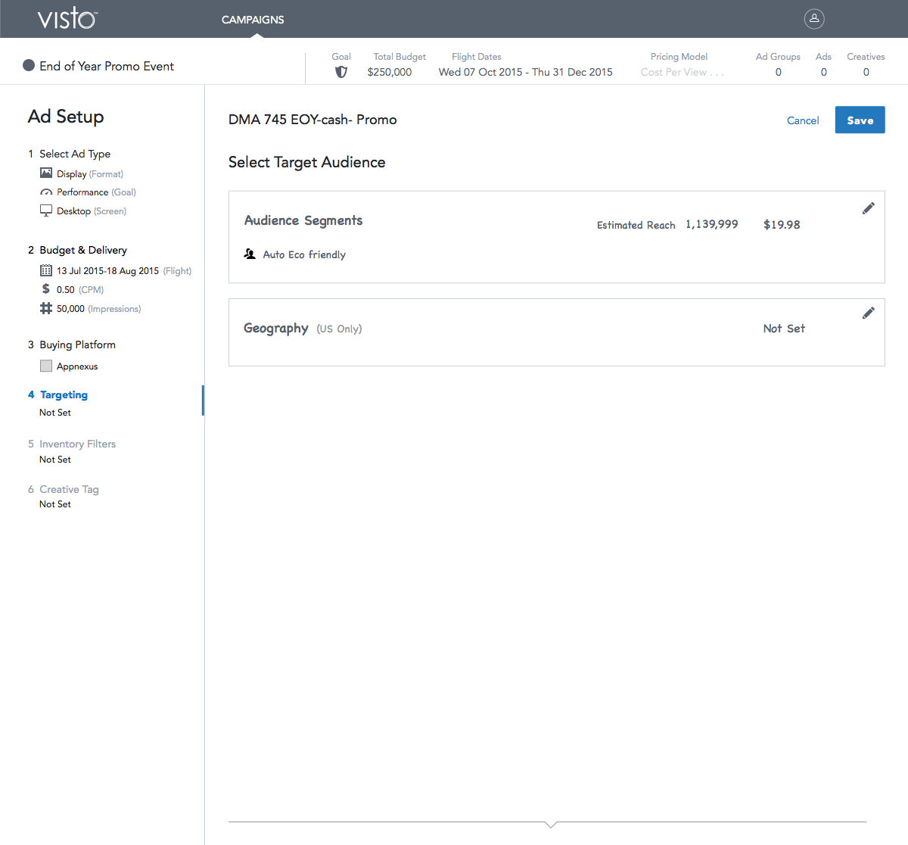Click the flight dates calendar icon
The height and width of the screenshot is (845, 908).
[x=46, y=270]
